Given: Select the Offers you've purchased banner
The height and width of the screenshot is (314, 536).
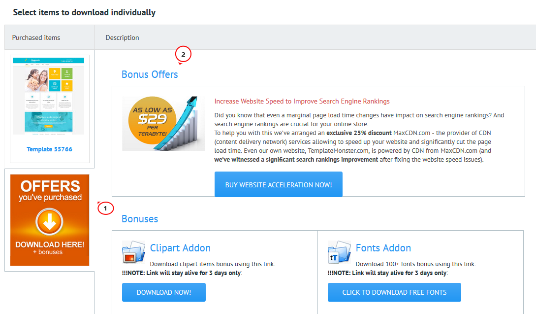Looking at the screenshot, I should [50, 220].
